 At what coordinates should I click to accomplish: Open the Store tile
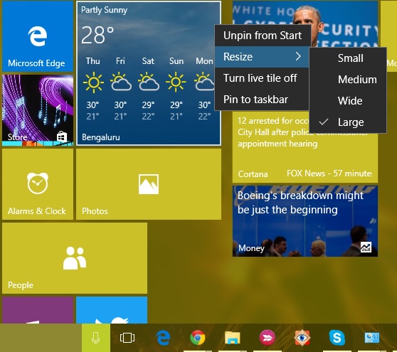[x=38, y=110]
